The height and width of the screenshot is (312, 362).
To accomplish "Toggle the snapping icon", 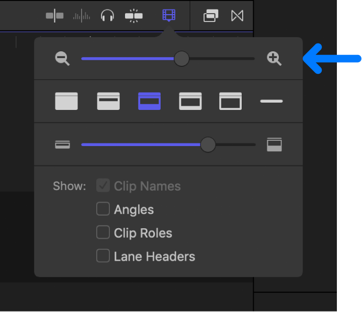I will point(134,16).
